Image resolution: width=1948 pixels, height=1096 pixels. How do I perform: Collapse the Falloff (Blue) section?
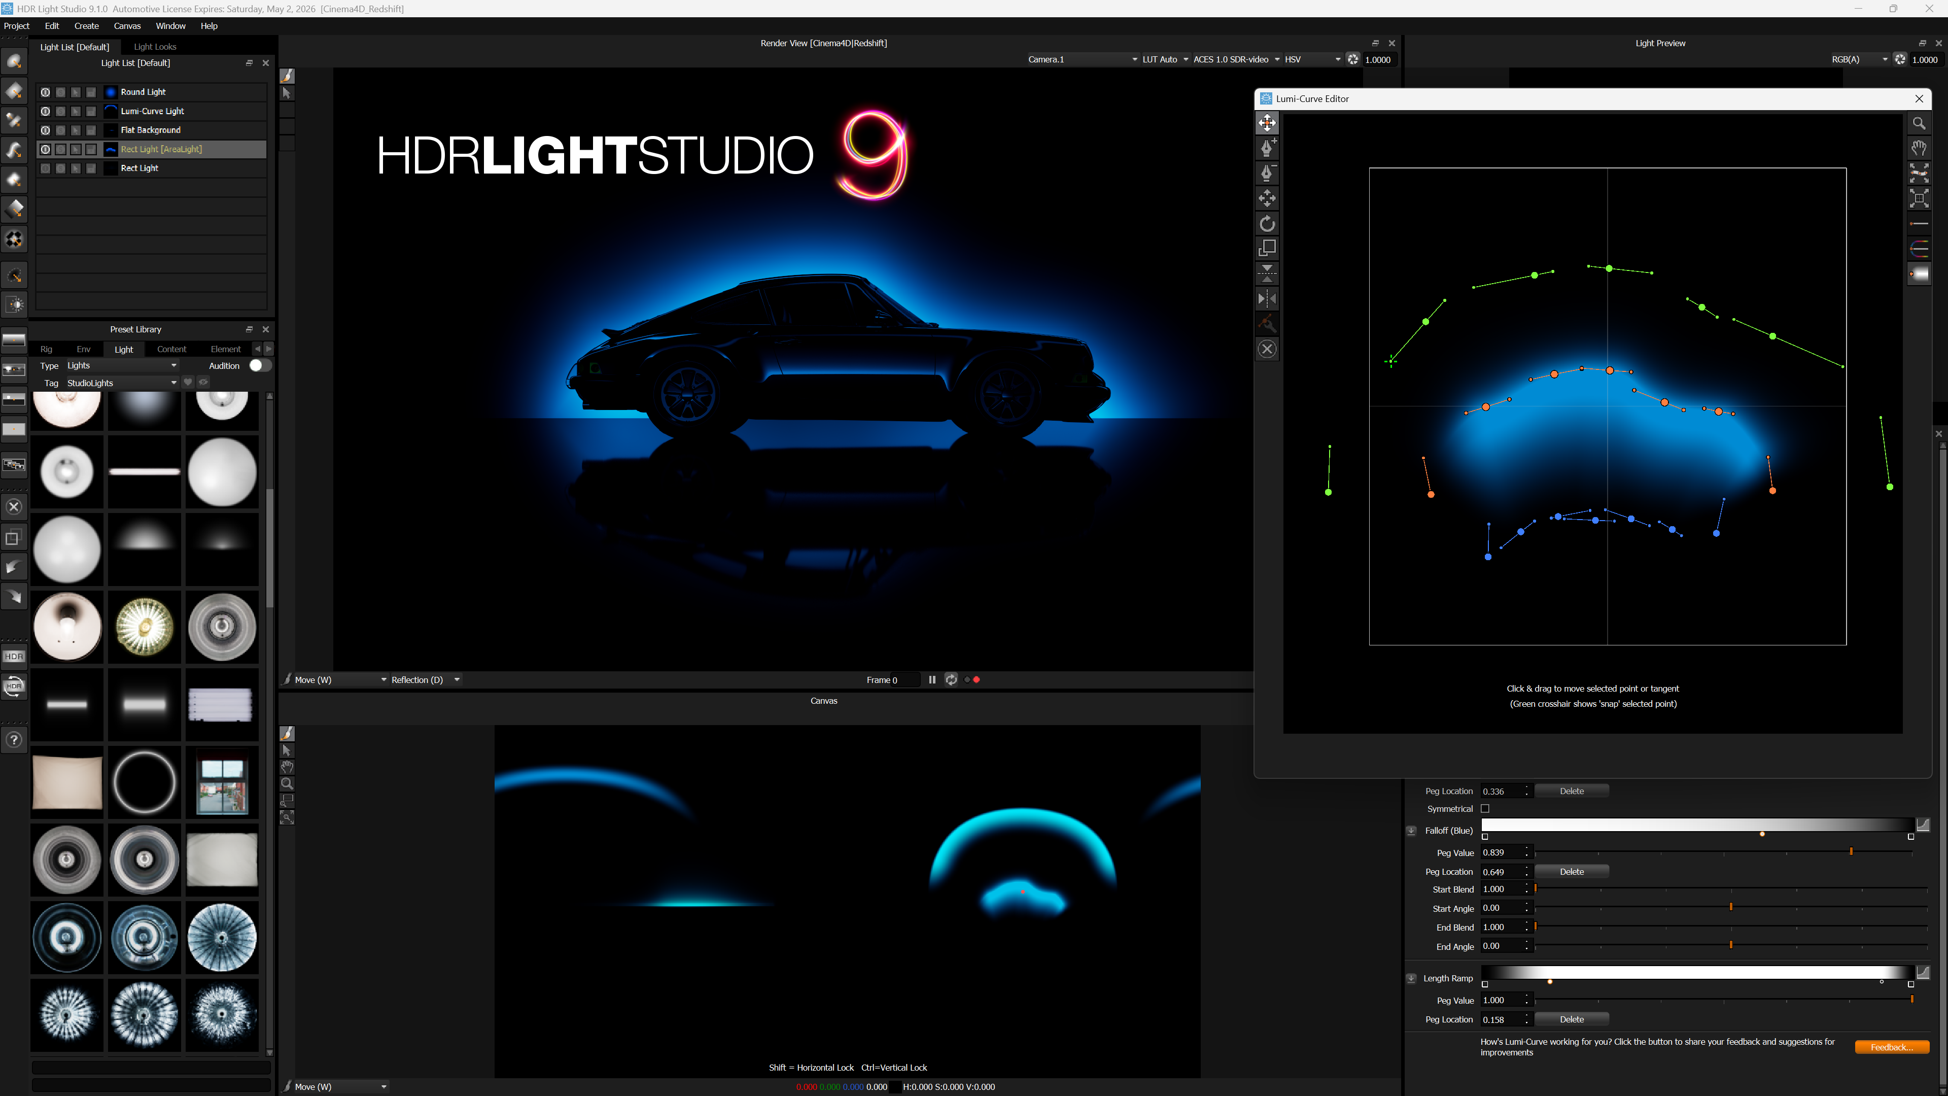point(1411,831)
